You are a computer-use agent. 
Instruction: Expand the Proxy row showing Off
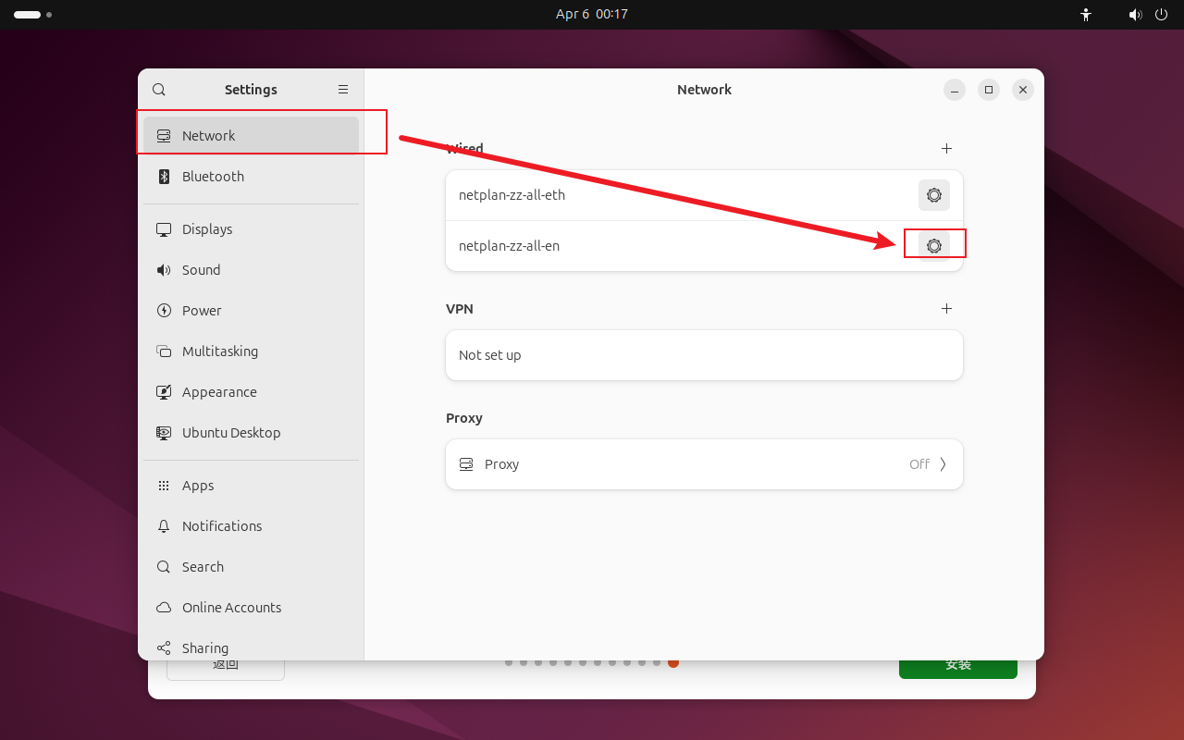pyautogui.click(x=704, y=464)
